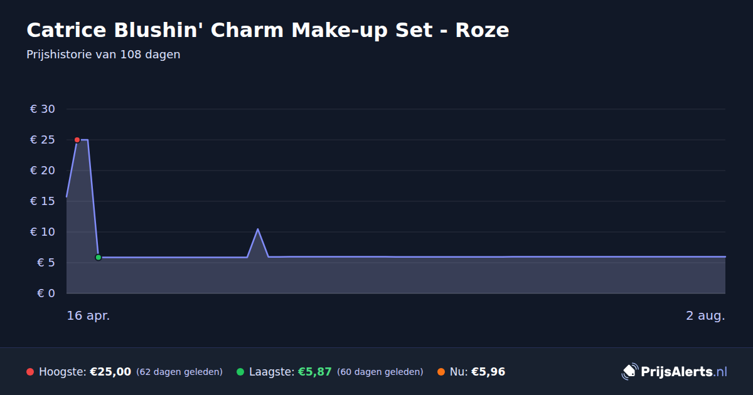753x395 pixels.
Task: Click the green lowest-price marker on chart
Action: coord(99,257)
